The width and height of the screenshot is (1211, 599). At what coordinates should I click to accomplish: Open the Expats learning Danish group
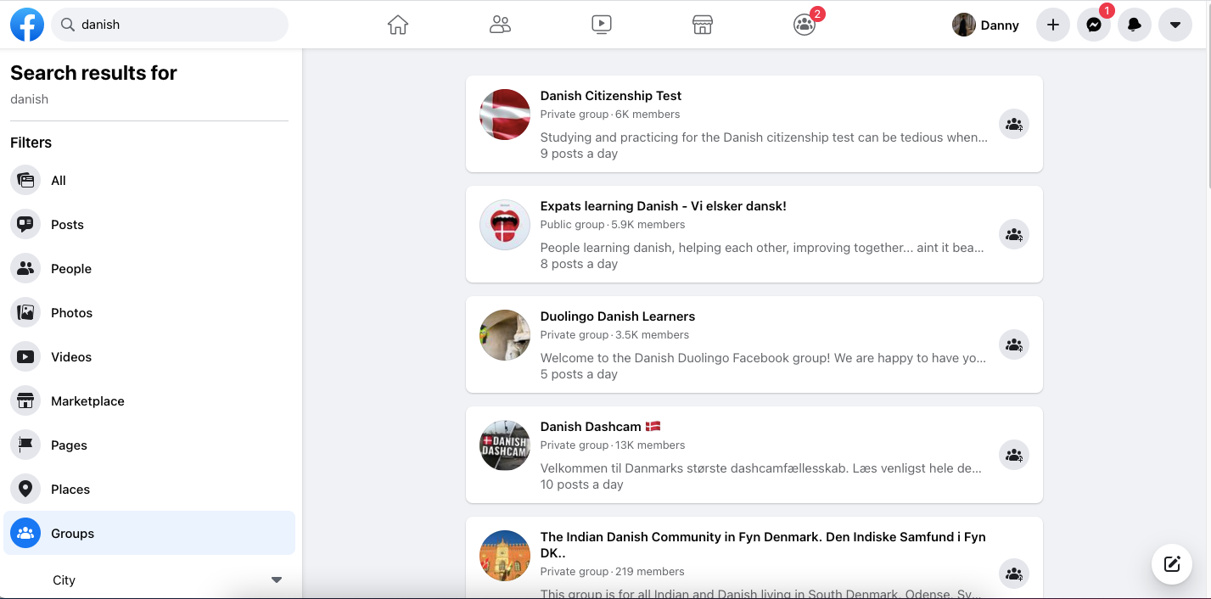(x=663, y=205)
